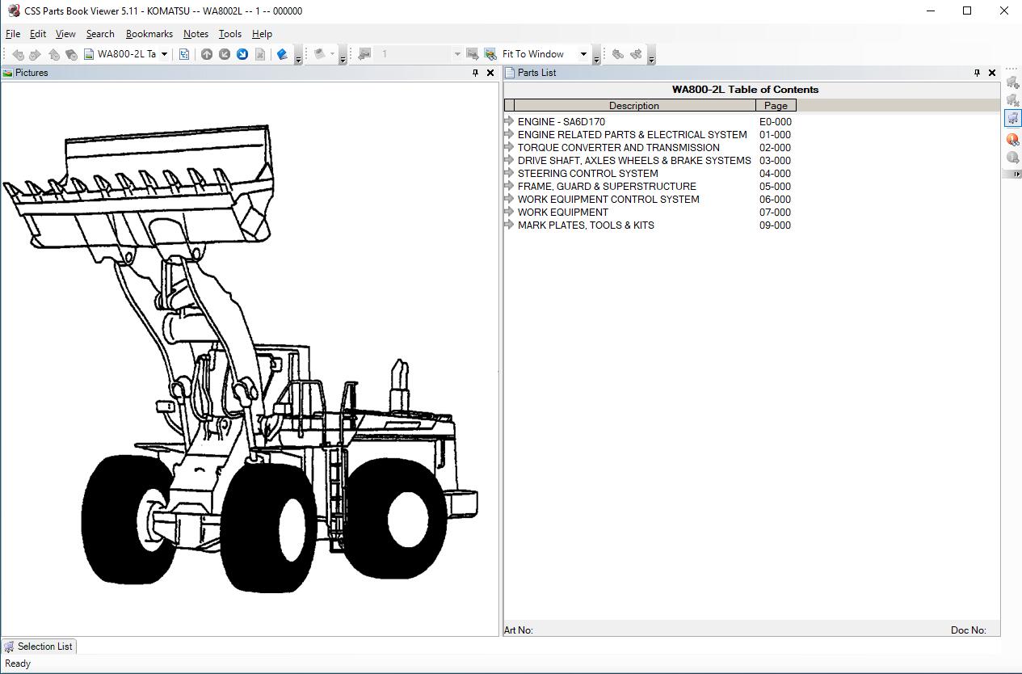Open the Search menu

point(100,34)
